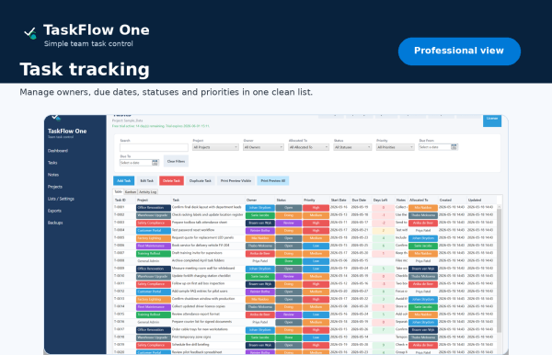
Task: Click into the Search field
Action: tap(154, 147)
